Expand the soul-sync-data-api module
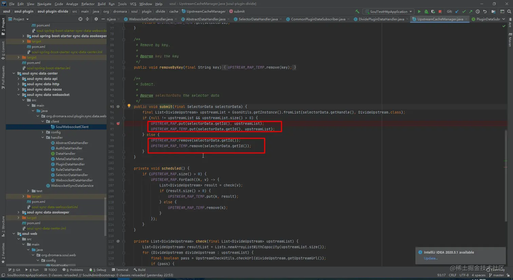The width and height of the screenshot is (513, 280). 19,79
